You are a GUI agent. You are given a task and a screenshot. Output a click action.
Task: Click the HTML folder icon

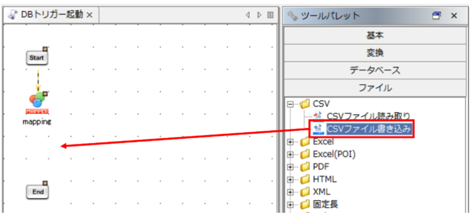305,179
